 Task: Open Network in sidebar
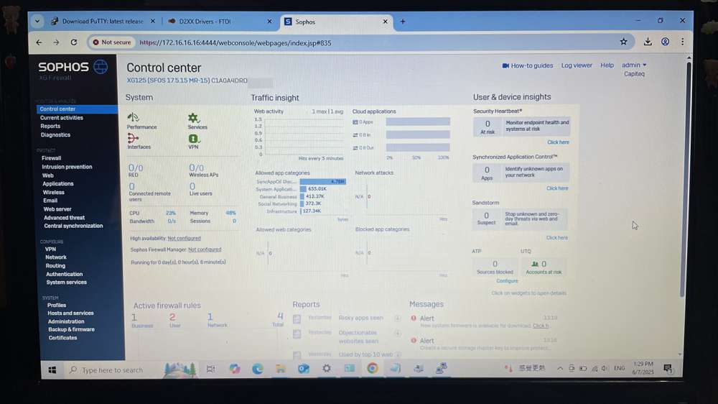coord(56,257)
